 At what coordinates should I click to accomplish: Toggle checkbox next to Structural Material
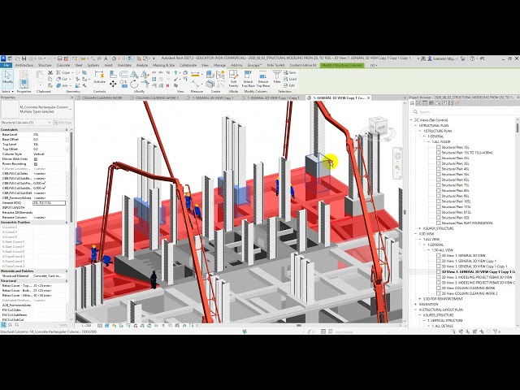coord(67,276)
